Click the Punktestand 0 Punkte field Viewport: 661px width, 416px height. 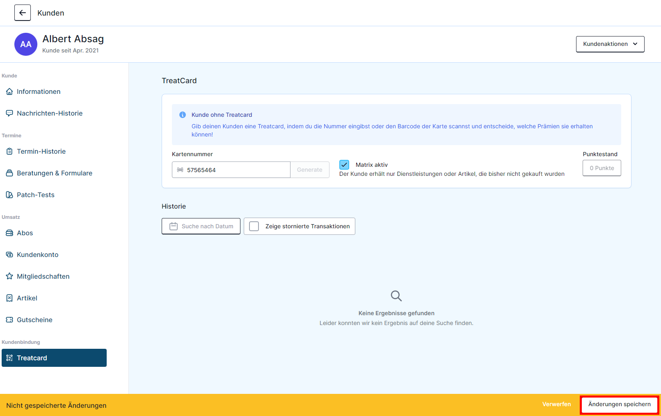602,168
